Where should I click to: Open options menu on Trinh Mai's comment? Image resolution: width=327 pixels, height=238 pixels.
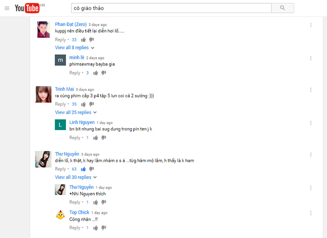click(x=311, y=90)
